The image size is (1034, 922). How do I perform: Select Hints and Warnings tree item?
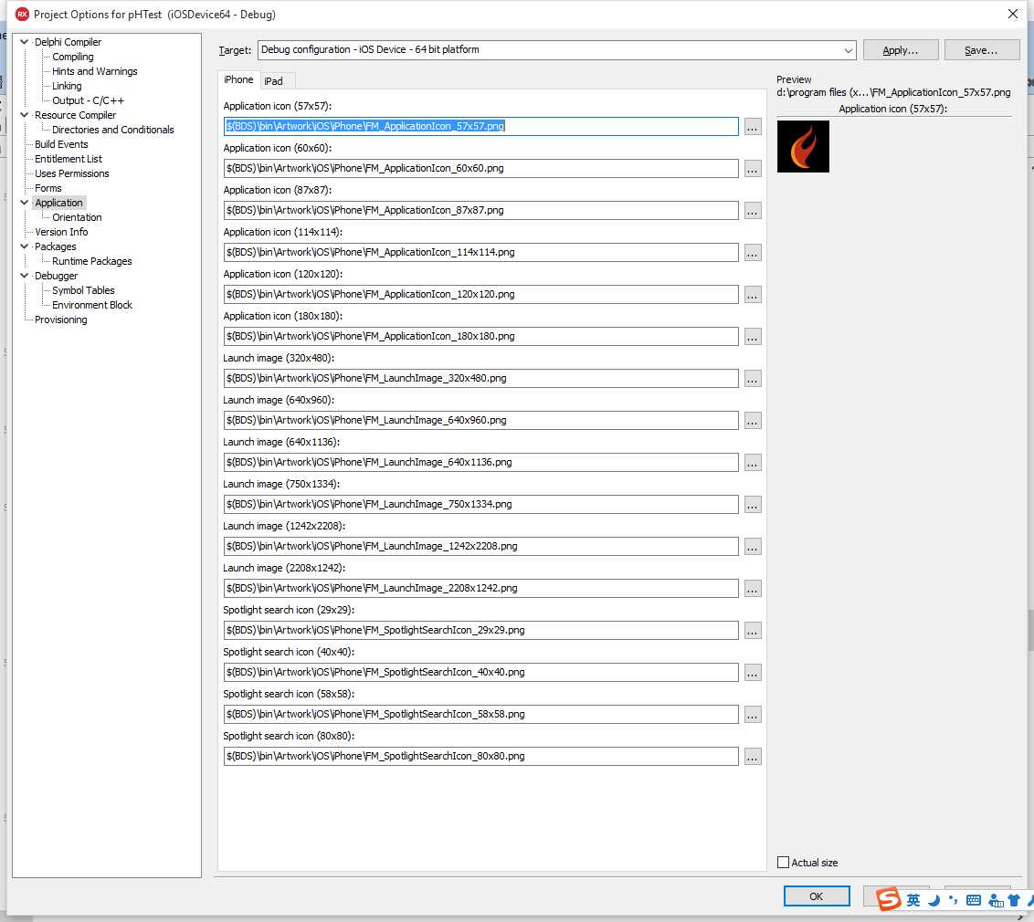(95, 71)
